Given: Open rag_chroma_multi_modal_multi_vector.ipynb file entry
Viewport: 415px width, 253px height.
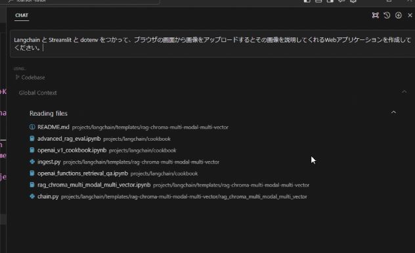Looking at the screenshot, I should pos(94,185).
